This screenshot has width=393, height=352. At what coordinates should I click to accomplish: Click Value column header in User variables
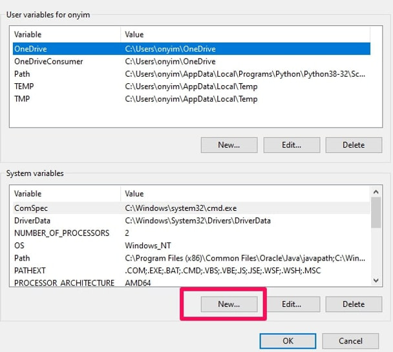[x=246, y=34]
